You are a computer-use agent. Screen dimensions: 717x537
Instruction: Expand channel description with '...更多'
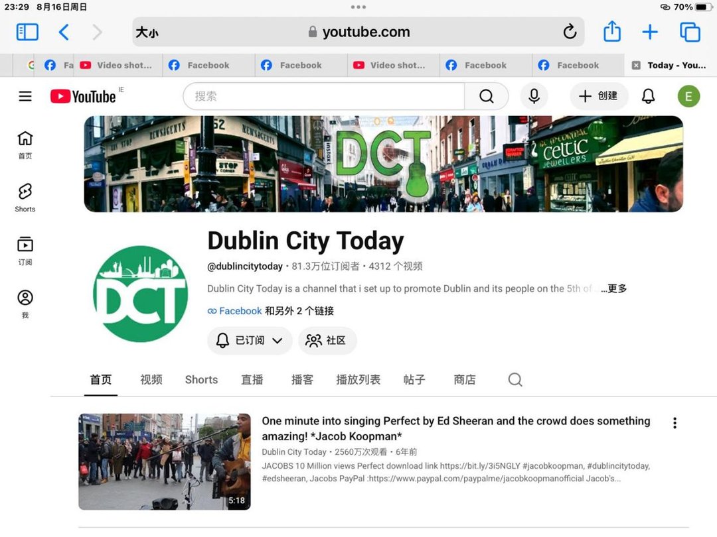pos(613,288)
